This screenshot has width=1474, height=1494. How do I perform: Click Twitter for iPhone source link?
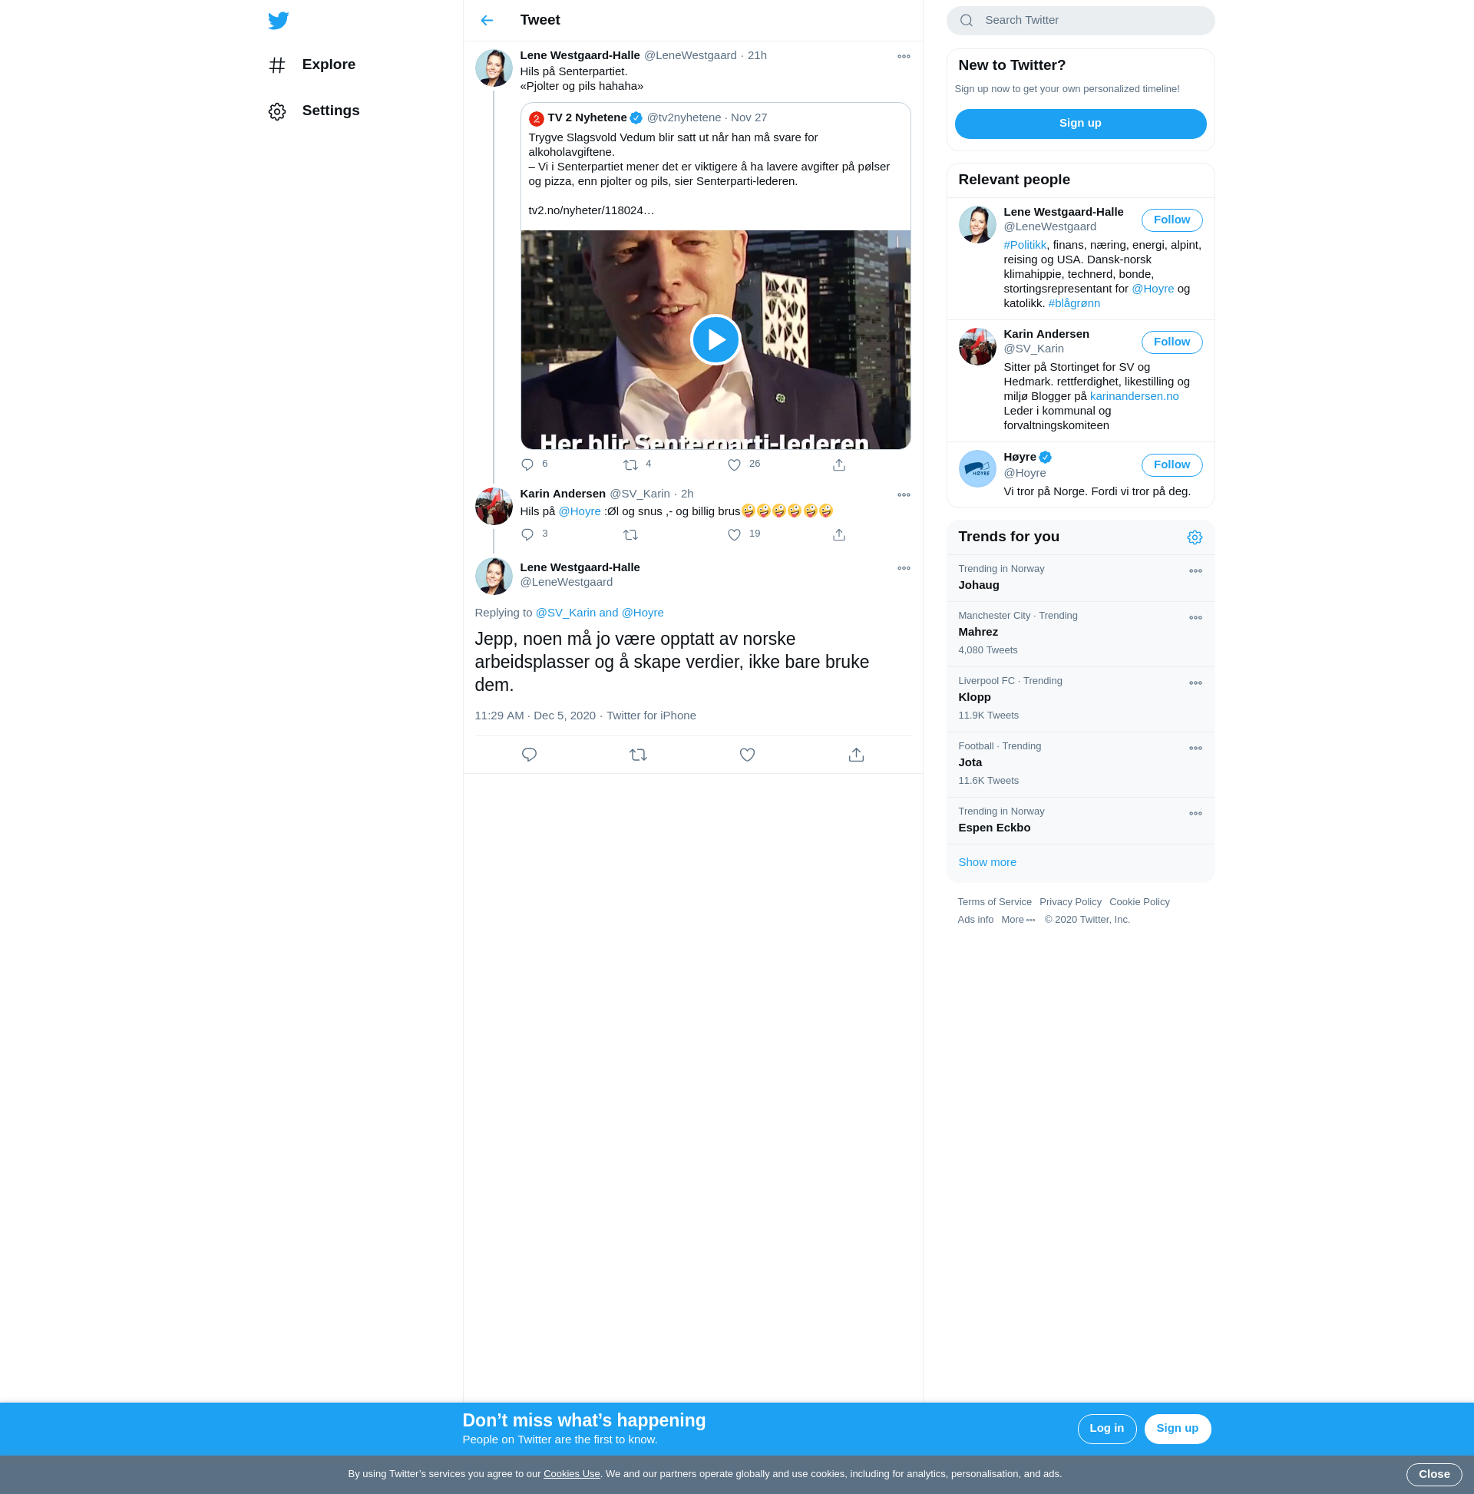[x=651, y=716]
